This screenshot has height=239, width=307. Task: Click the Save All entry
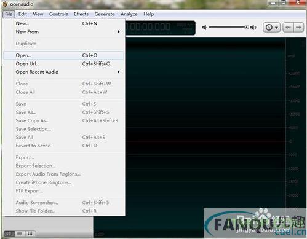point(63,138)
